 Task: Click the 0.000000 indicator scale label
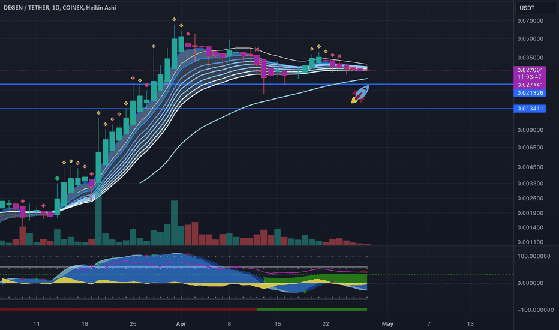[x=530, y=283]
